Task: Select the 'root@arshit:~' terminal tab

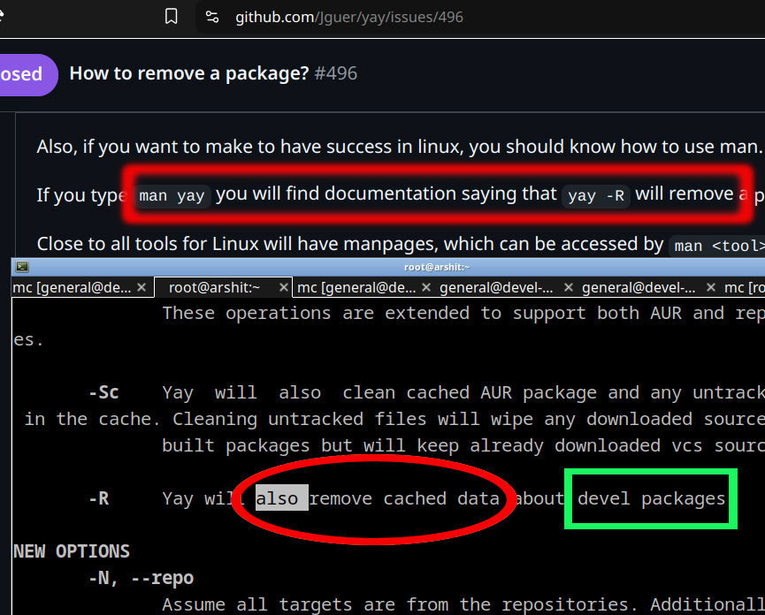Action: point(214,287)
